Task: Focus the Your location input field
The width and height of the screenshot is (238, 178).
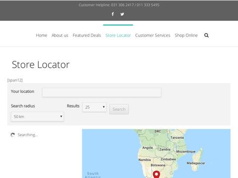Action: (x=102, y=92)
